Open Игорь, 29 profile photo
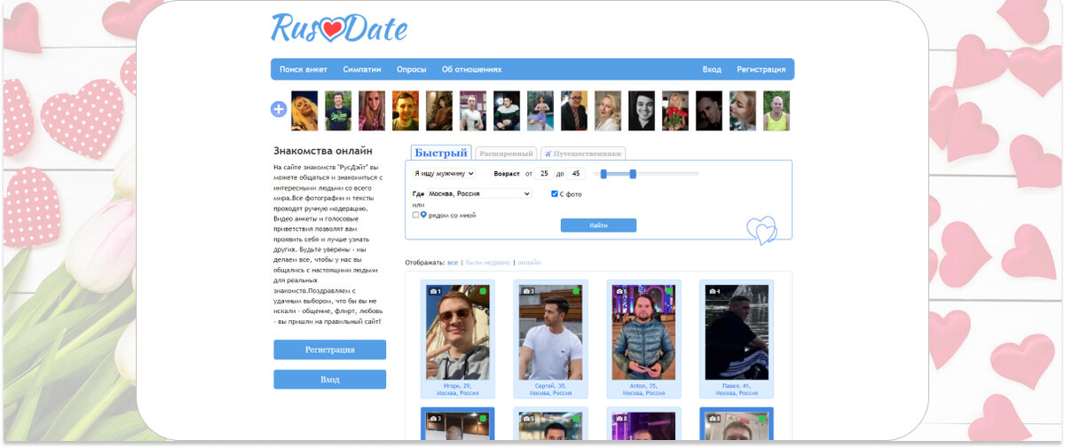This screenshot has width=1065, height=448. 458,333
